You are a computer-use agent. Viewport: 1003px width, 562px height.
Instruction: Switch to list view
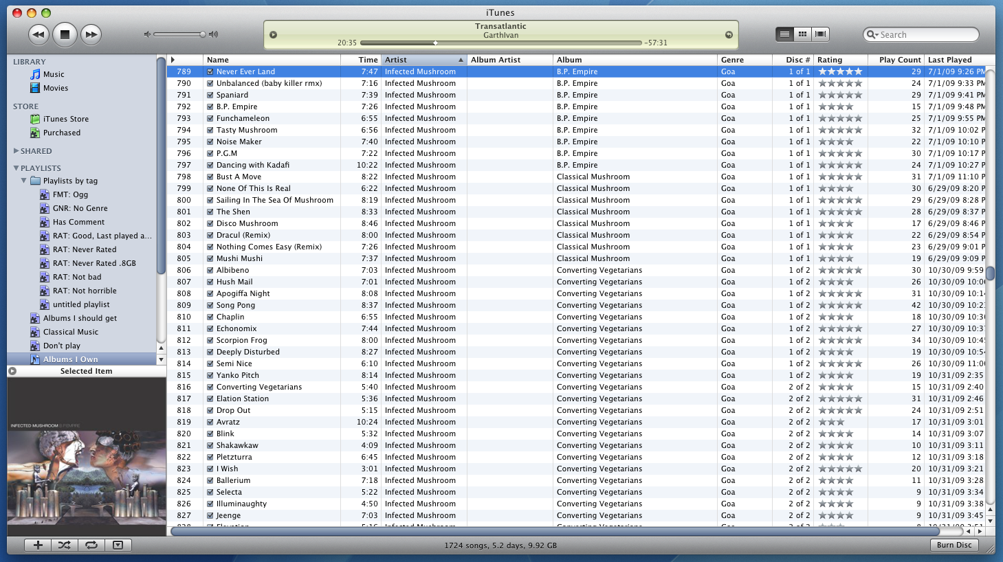click(784, 34)
